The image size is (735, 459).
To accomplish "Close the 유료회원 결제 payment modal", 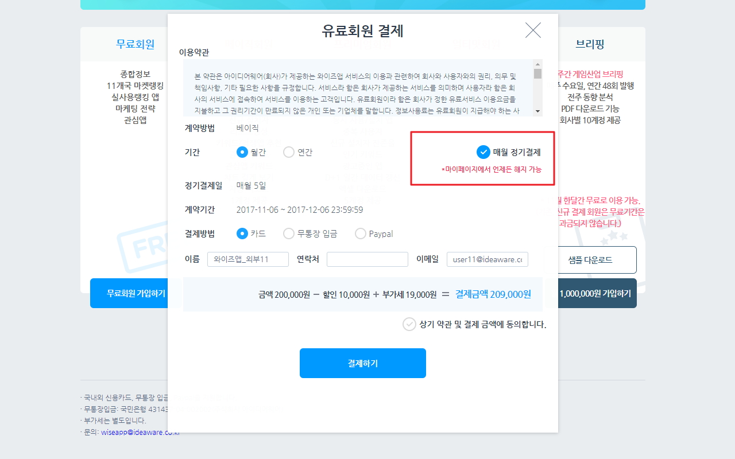I will click(533, 30).
